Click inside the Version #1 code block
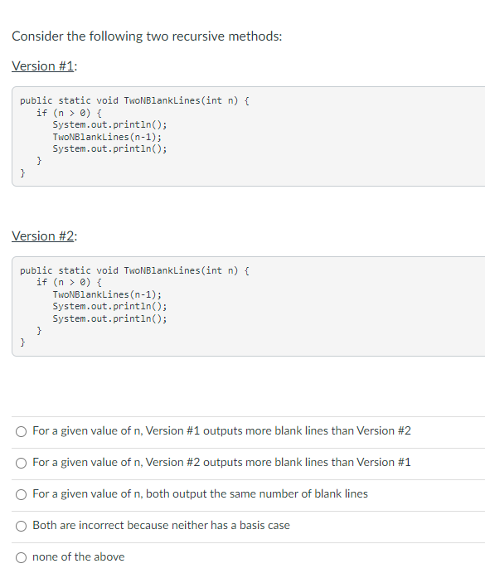 (x=248, y=137)
